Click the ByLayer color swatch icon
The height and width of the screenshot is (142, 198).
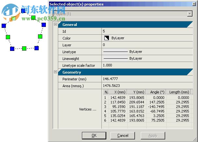107,38
